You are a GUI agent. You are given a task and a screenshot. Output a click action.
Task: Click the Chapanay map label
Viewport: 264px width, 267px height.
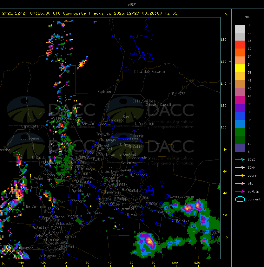click(x=123, y=170)
